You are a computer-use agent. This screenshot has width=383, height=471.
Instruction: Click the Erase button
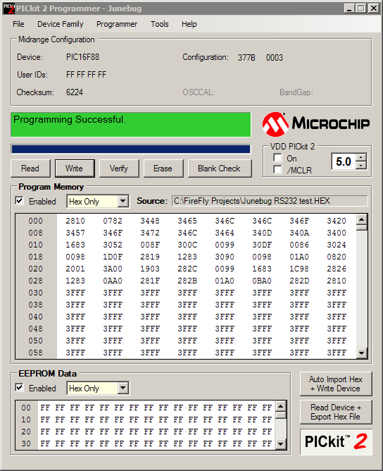[163, 169]
